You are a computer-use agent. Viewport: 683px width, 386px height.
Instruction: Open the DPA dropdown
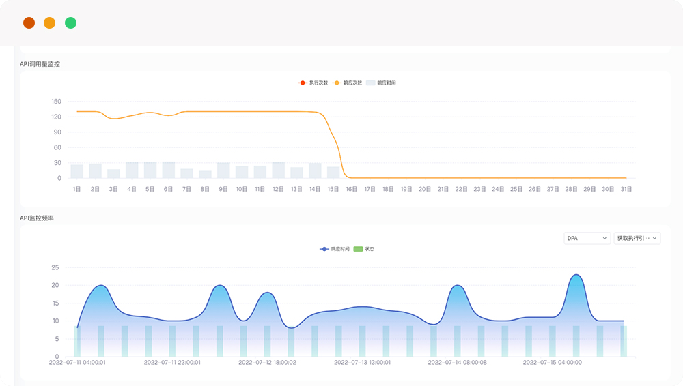(x=587, y=238)
